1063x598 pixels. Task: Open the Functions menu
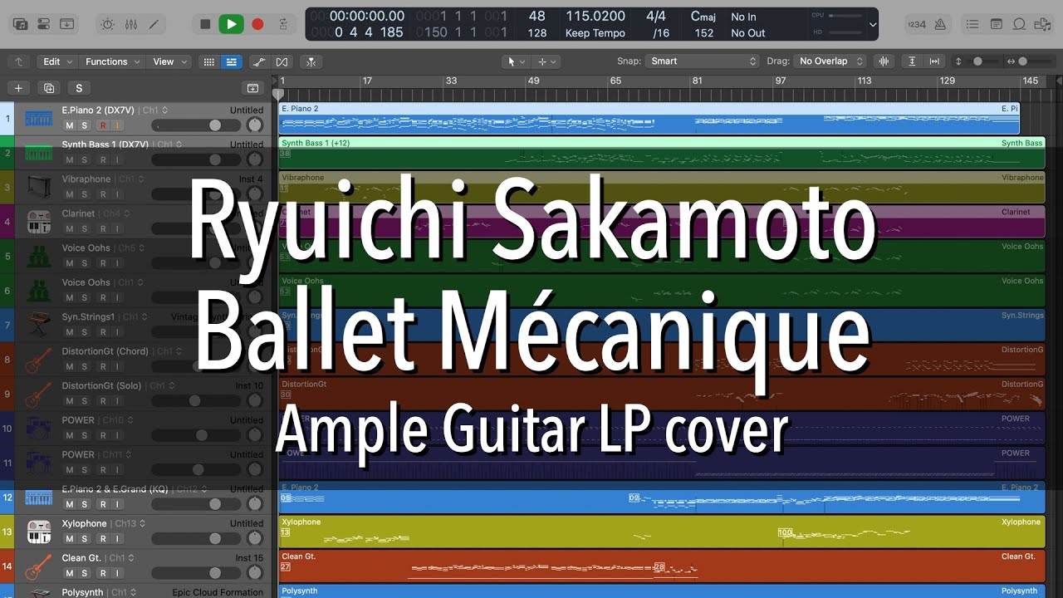tap(111, 61)
